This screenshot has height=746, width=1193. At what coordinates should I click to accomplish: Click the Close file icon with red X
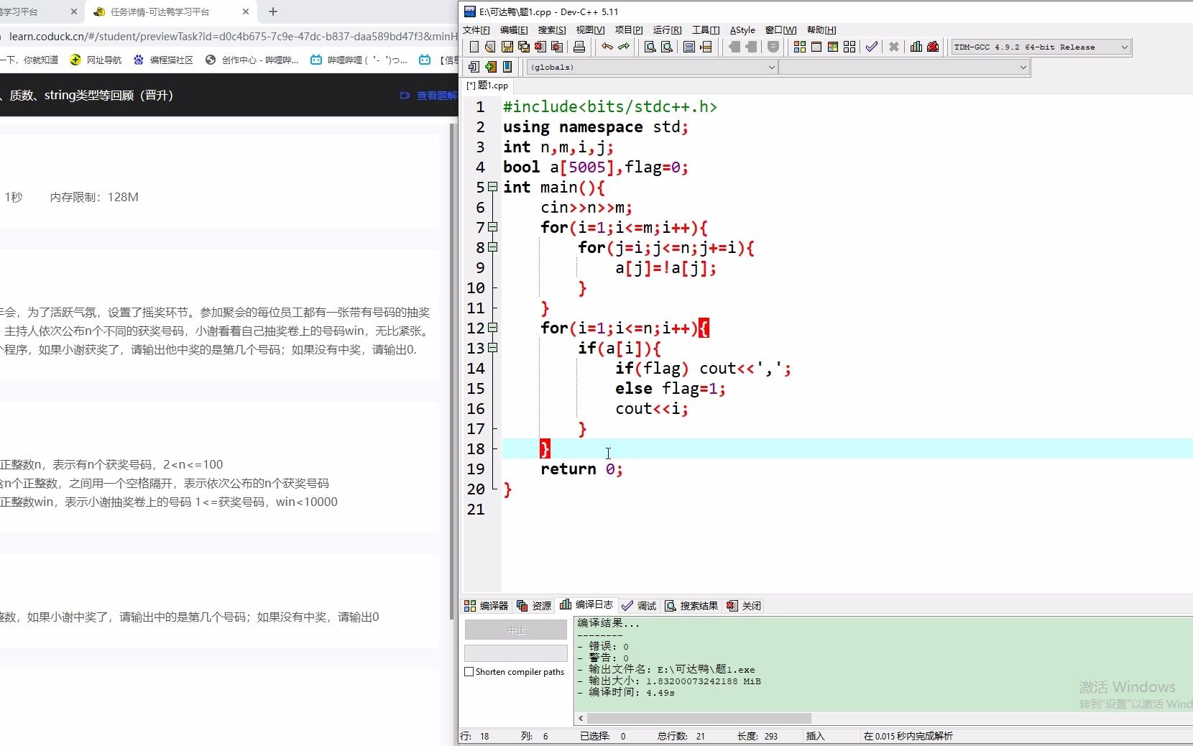tap(540, 47)
